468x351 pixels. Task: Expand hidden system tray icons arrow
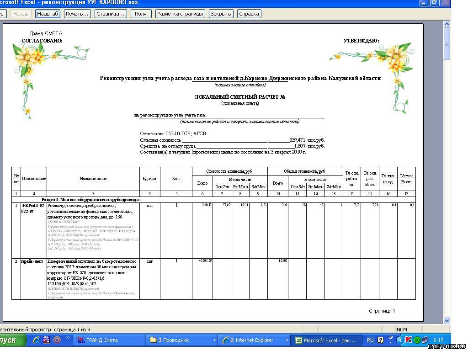click(x=401, y=340)
